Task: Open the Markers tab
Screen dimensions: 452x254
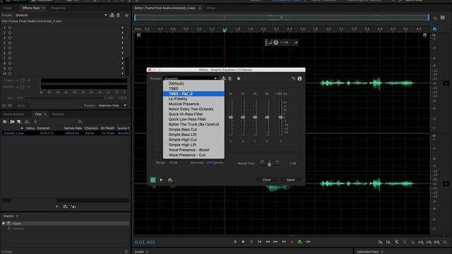Action: pyautogui.click(x=58, y=114)
